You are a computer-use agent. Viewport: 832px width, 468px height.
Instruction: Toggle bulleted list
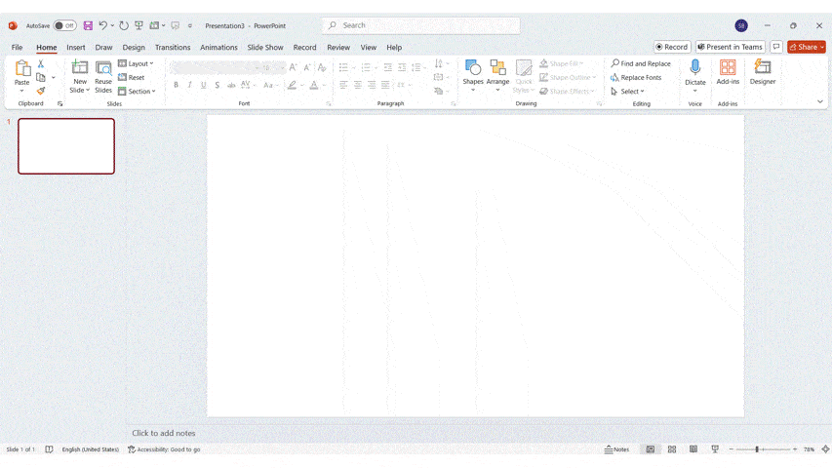coord(343,67)
